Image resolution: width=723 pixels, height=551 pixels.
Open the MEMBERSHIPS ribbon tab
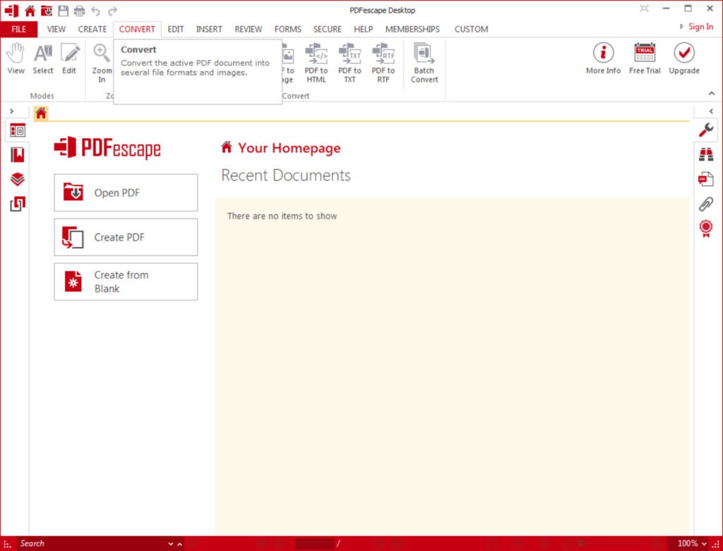tap(412, 29)
